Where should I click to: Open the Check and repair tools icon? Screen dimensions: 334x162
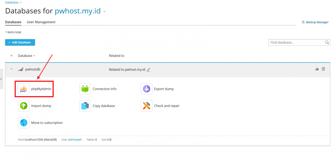coord(146,106)
